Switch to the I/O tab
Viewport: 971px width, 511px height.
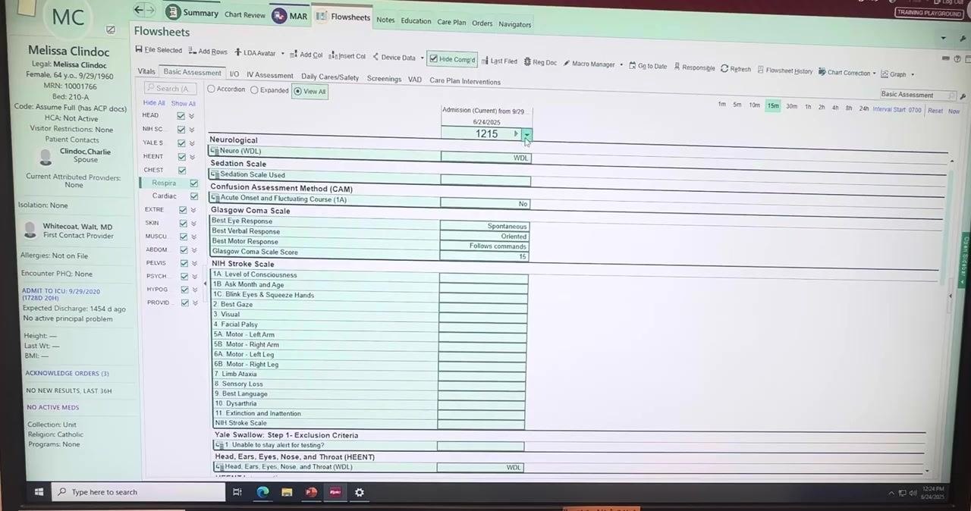coord(234,74)
